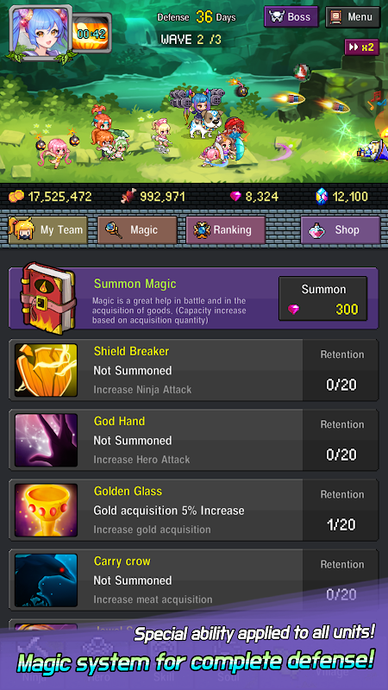The width and height of the screenshot is (388, 690).
Task: Toggle the x2 fast-forward speed
Action: click(361, 47)
